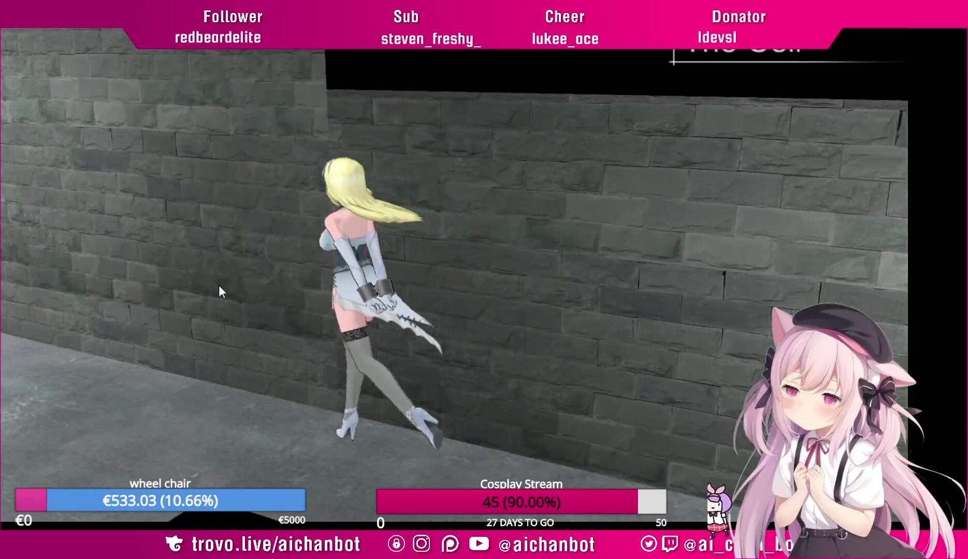Viewport: 968px width, 559px height.
Task: Click the Cosplay Stream goal progress bar
Action: click(521, 502)
